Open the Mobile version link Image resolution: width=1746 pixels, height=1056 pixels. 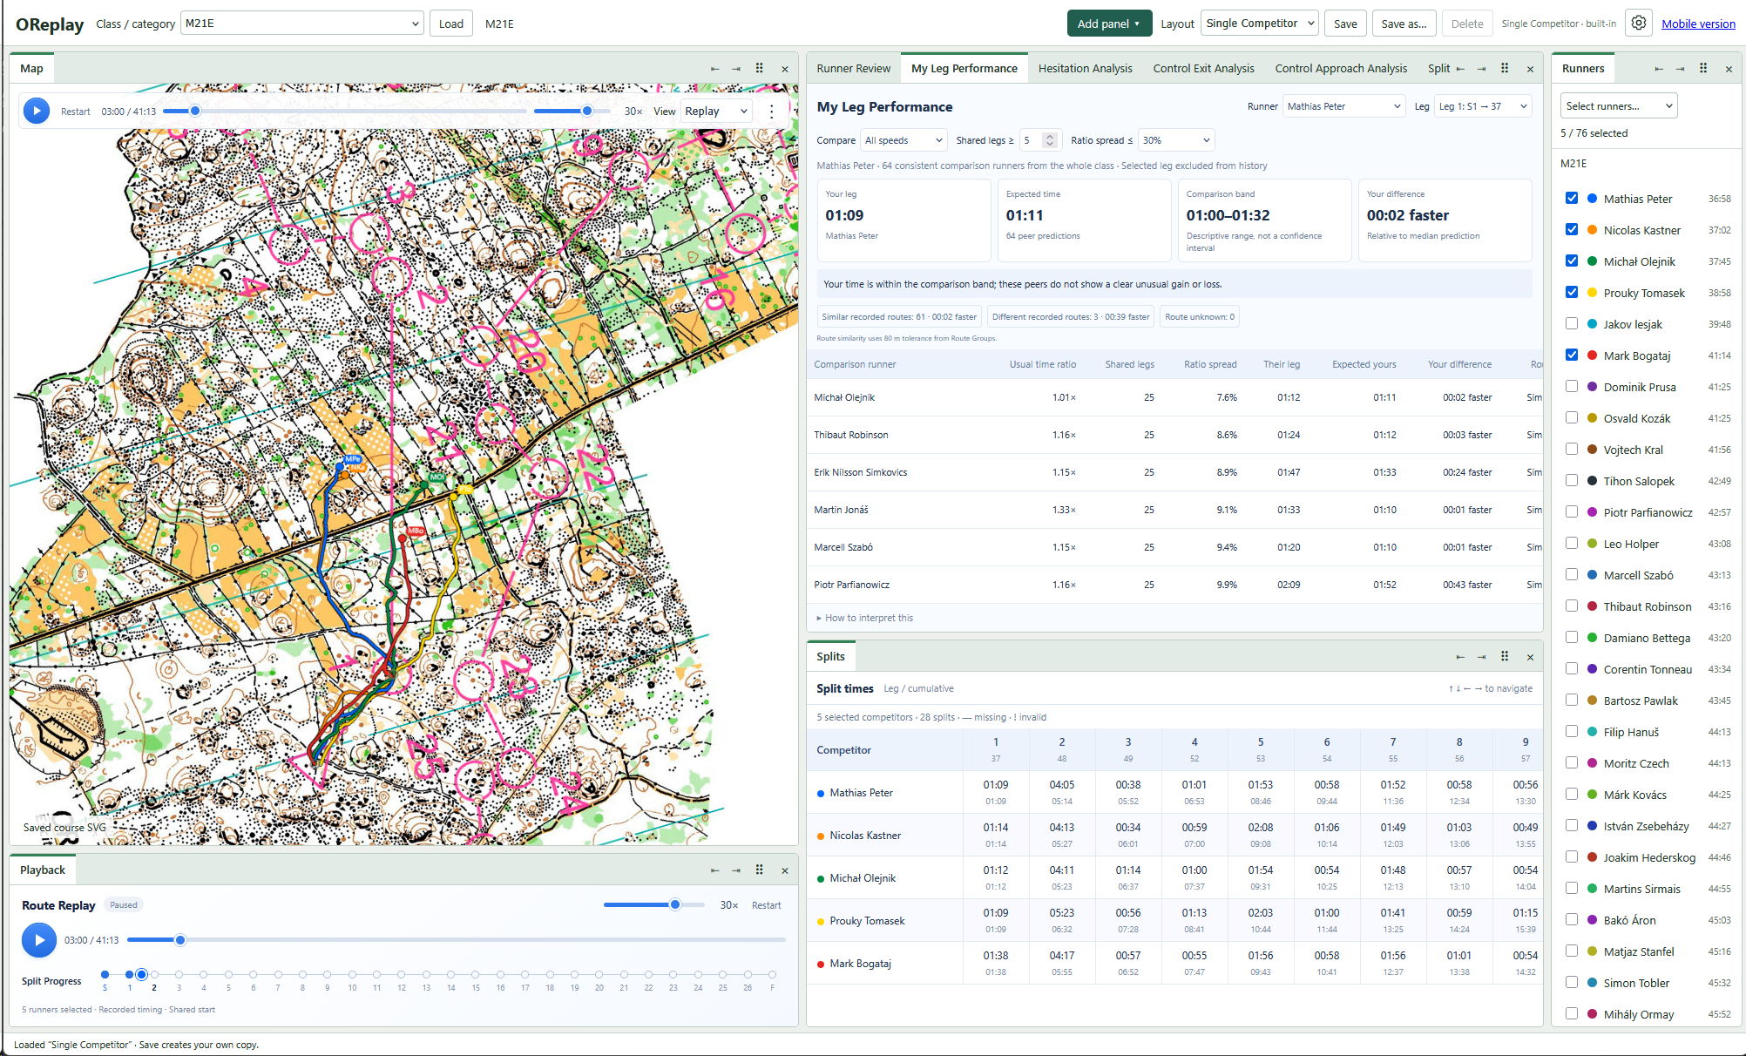1698,24
